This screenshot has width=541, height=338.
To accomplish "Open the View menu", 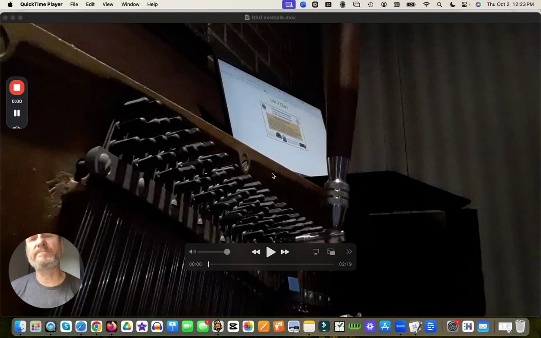I will pos(108,4).
